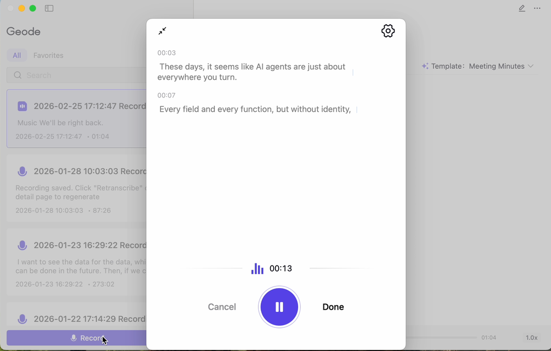Image resolution: width=551 pixels, height=351 pixels.
Task: Switch playback speed from 1.0x
Action: click(531, 337)
